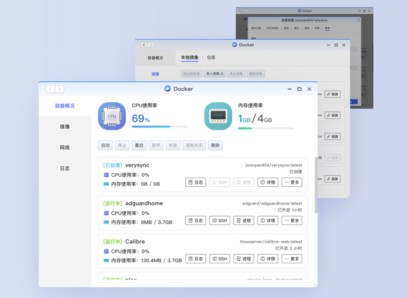
Task: Open 日志 for adguardhome container
Action: click(196, 220)
